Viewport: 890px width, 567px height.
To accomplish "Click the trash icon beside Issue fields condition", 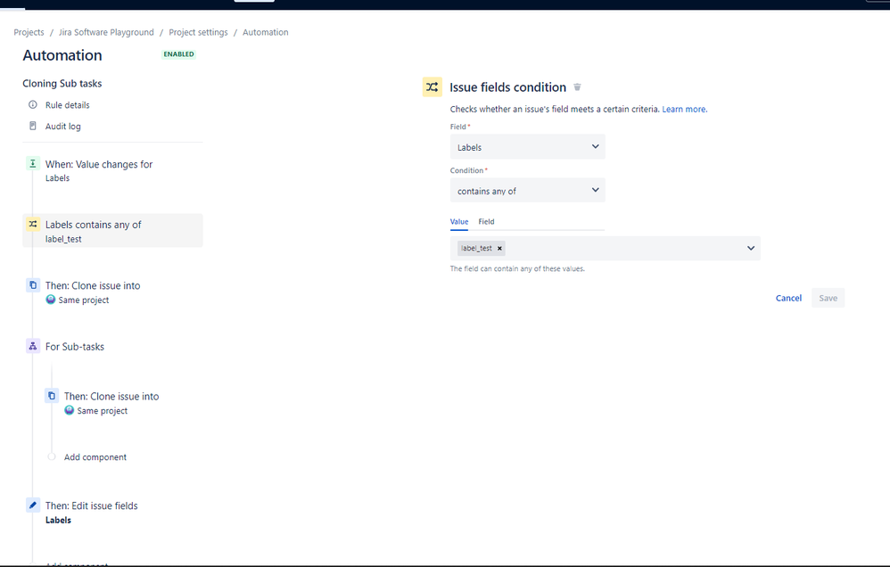I will [x=577, y=86].
